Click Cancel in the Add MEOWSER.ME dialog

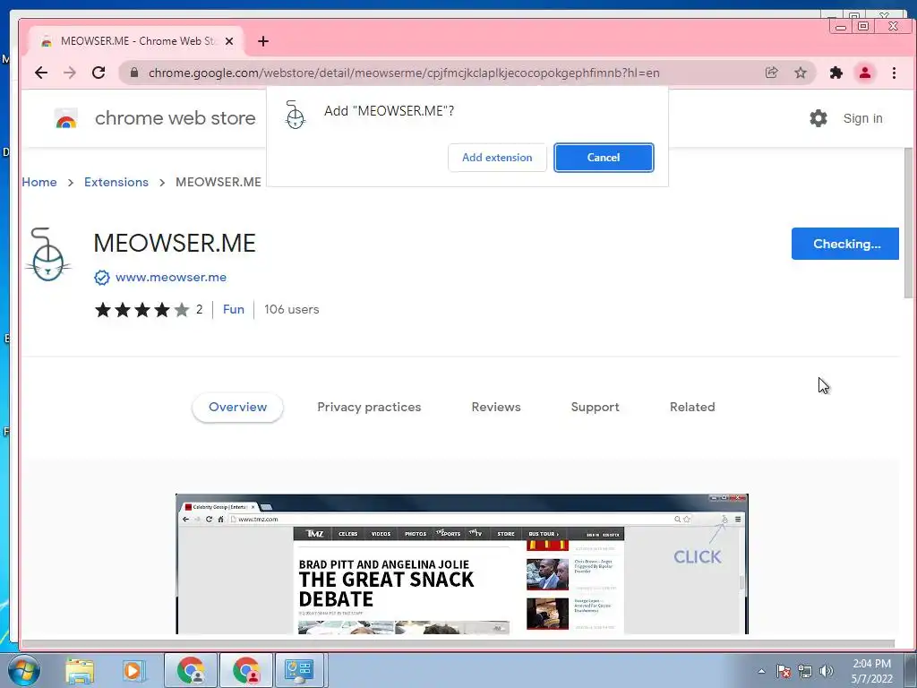click(x=604, y=158)
